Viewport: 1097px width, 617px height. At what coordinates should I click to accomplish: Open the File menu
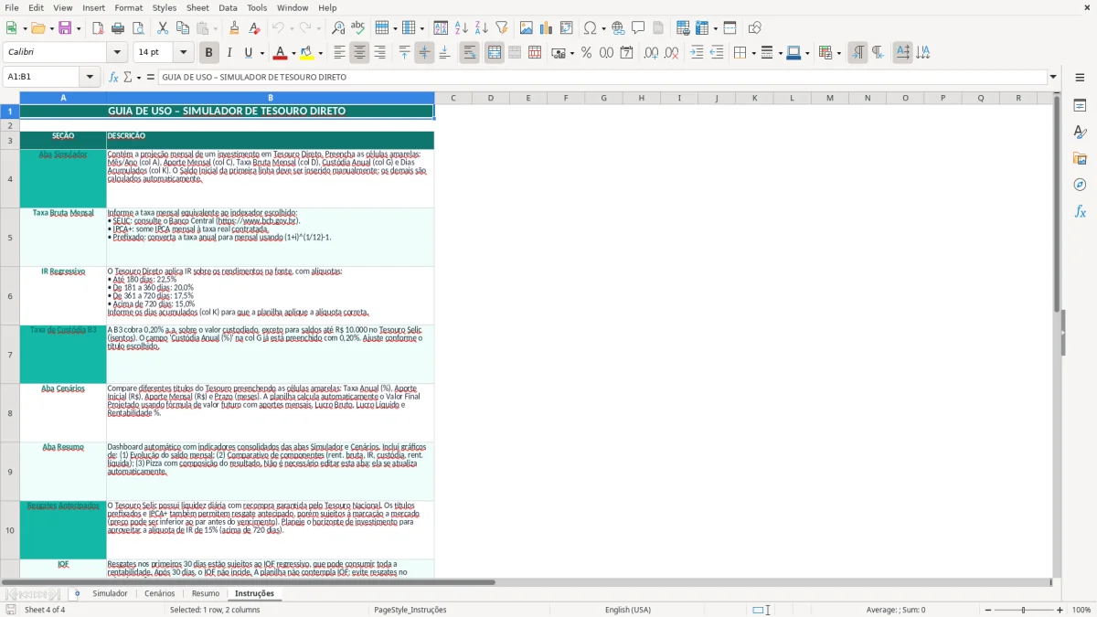click(x=11, y=7)
